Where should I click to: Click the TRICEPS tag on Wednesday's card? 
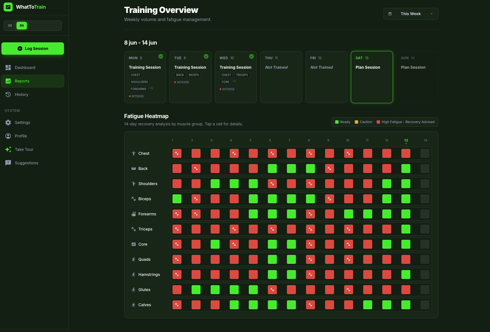click(242, 75)
